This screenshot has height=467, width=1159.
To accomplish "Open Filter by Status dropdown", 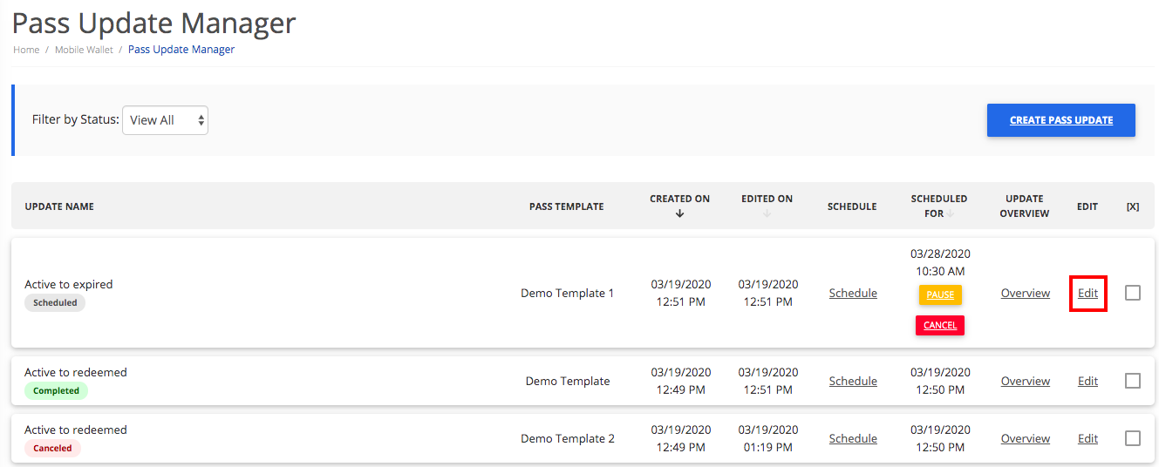I will [165, 120].
